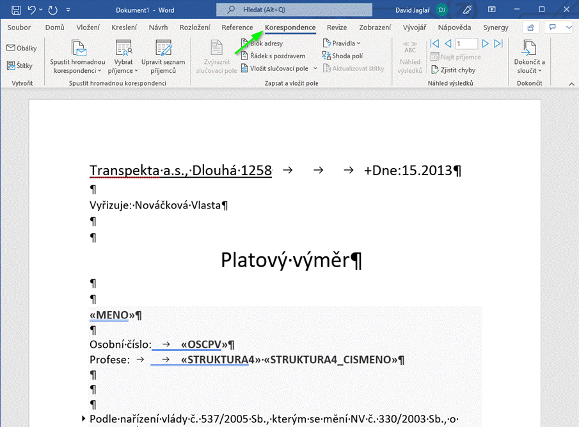This screenshot has width=579, height=427.
Task: Open Pravidla rules dropdown
Action: click(342, 43)
